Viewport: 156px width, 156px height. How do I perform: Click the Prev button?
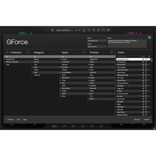pos(18,120)
